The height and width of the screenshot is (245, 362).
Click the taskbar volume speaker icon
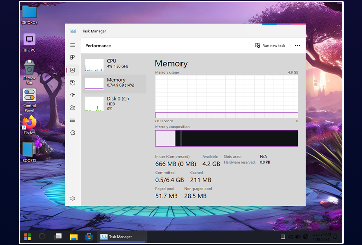point(290,237)
